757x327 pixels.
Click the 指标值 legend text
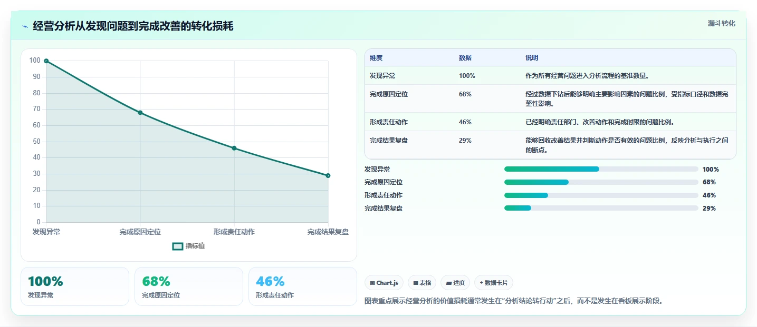pyautogui.click(x=195, y=246)
